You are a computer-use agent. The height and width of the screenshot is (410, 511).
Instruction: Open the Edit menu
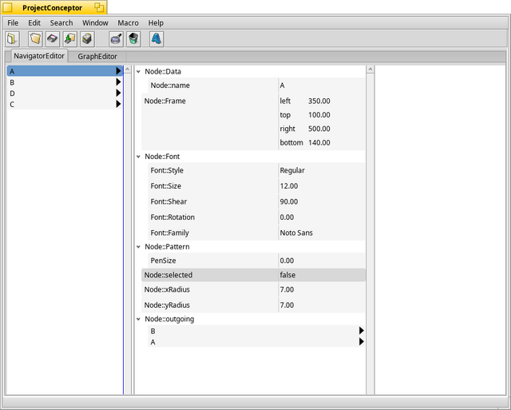pyautogui.click(x=34, y=23)
